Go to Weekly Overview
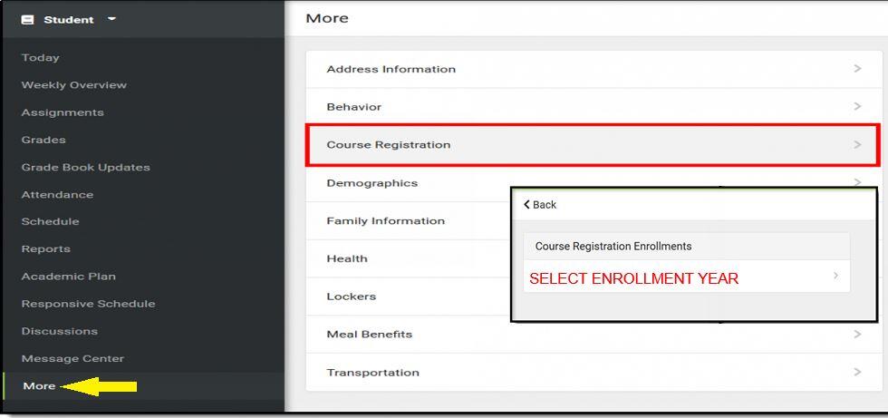Viewport: 888px width, 418px height. [x=74, y=85]
